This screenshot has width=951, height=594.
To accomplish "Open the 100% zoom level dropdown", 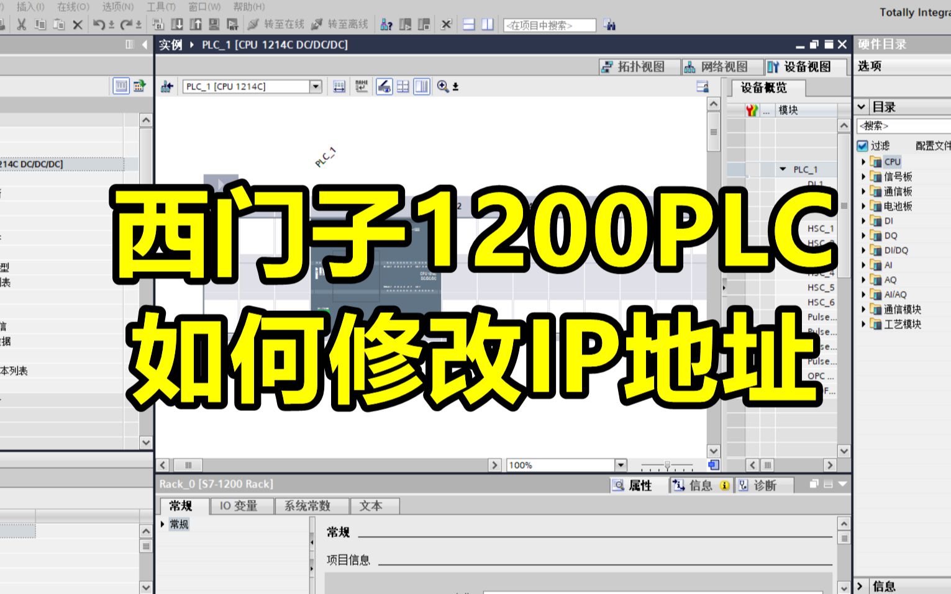I will (x=621, y=465).
